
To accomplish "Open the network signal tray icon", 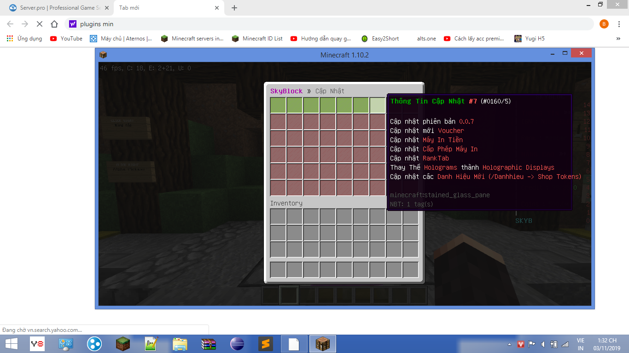I will click(x=565, y=344).
